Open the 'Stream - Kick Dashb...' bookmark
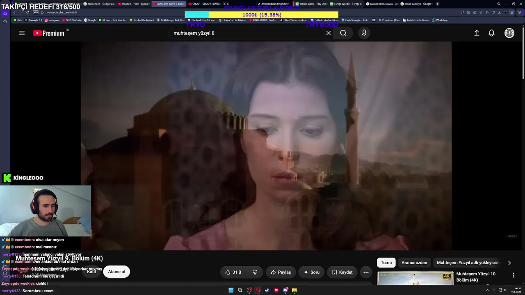 point(113,20)
